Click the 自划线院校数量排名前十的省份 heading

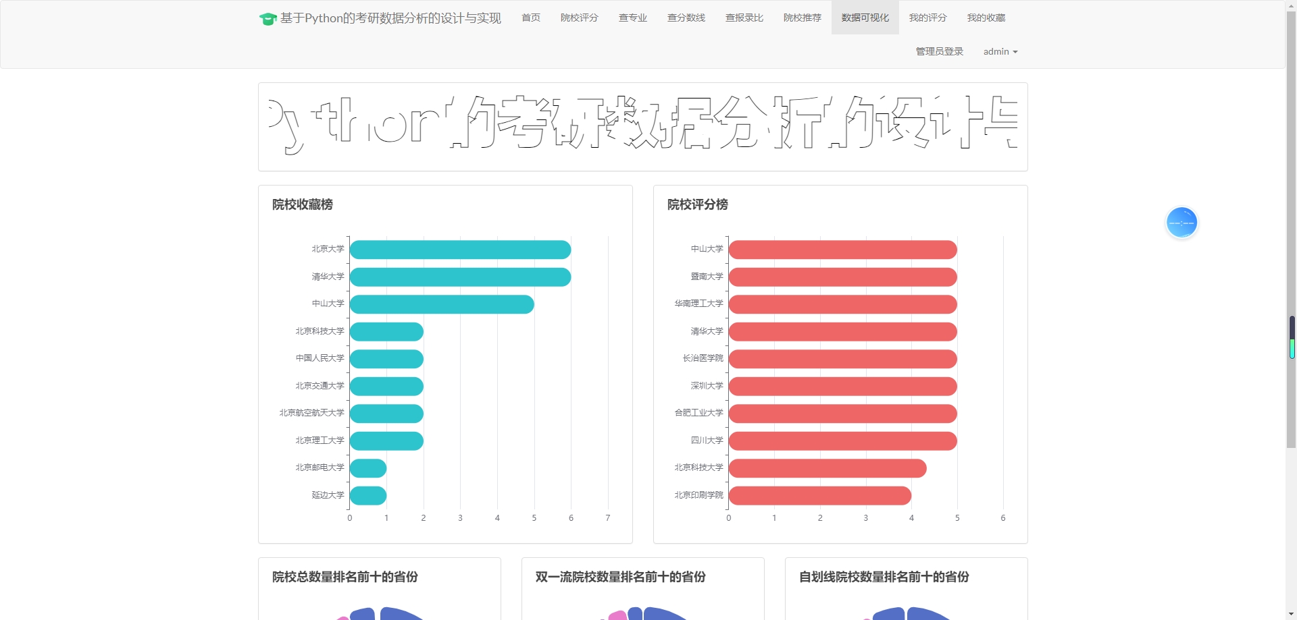(x=884, y=577)
